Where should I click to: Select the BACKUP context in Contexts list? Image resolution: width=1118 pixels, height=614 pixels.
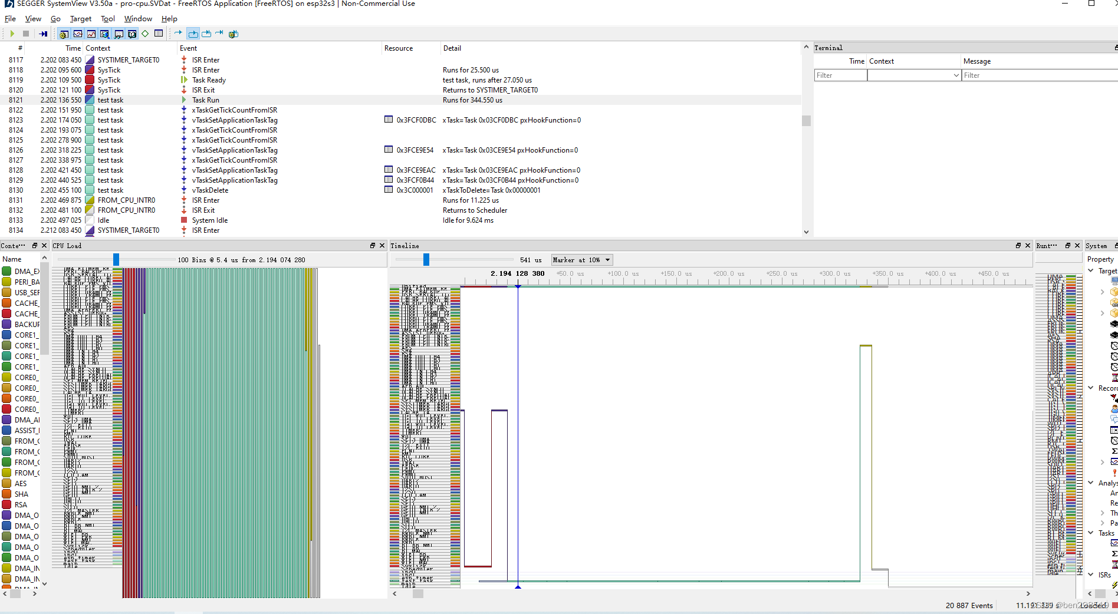point(21,324)
